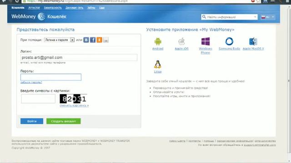
Task: Open more social login options icon
Action: pyautogui.click(x=106, y=40)
